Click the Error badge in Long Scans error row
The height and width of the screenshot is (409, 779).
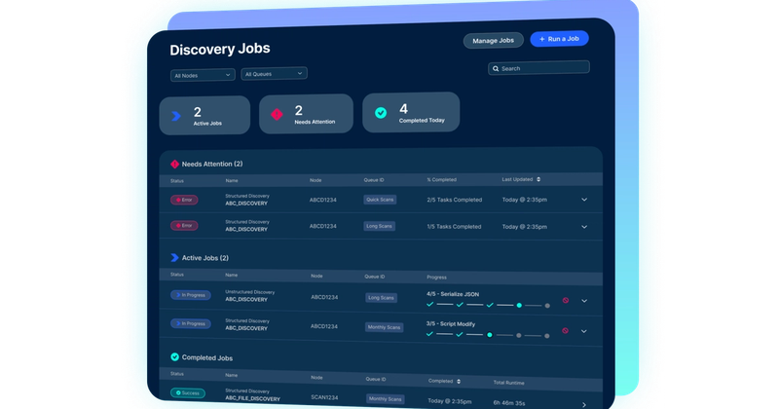(184, 226)
